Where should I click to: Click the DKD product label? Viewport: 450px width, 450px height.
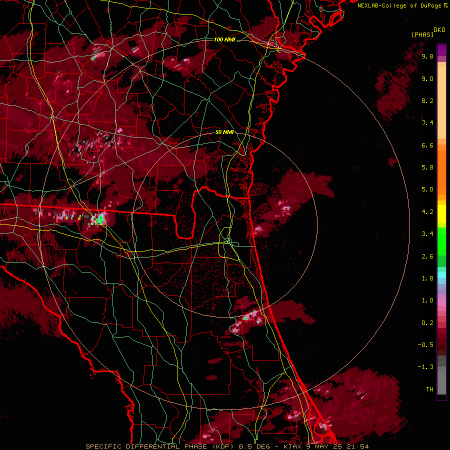(x=439, y=30)
